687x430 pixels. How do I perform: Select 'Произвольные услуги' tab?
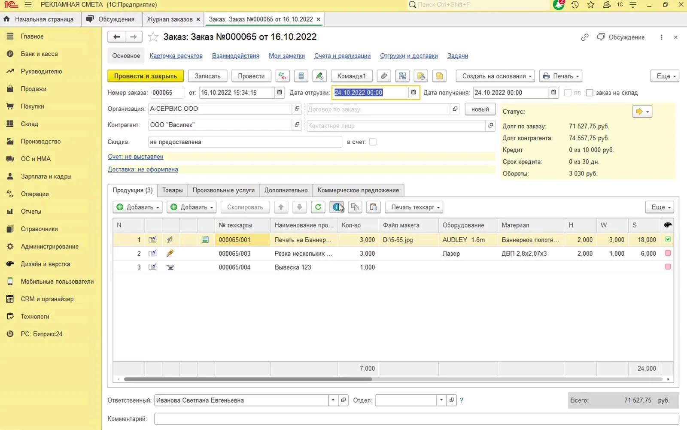(223, 190)
